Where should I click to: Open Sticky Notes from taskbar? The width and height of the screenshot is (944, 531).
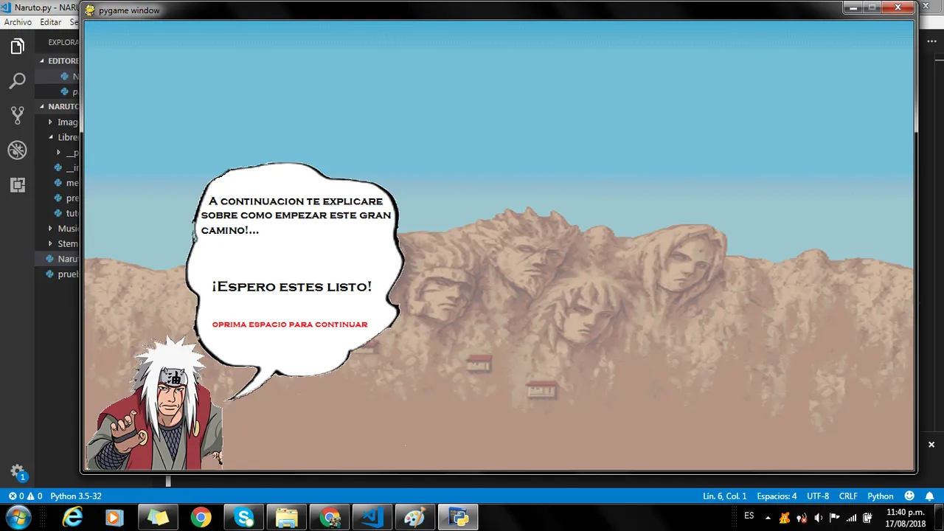157,518
